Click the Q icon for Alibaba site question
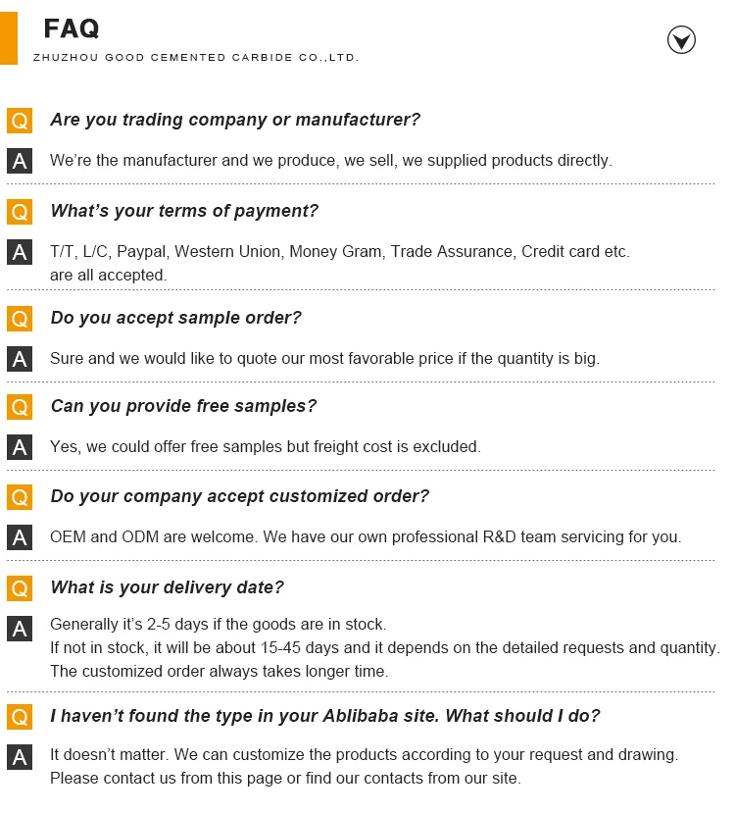The image size is (735, 813). coord(20,717)
